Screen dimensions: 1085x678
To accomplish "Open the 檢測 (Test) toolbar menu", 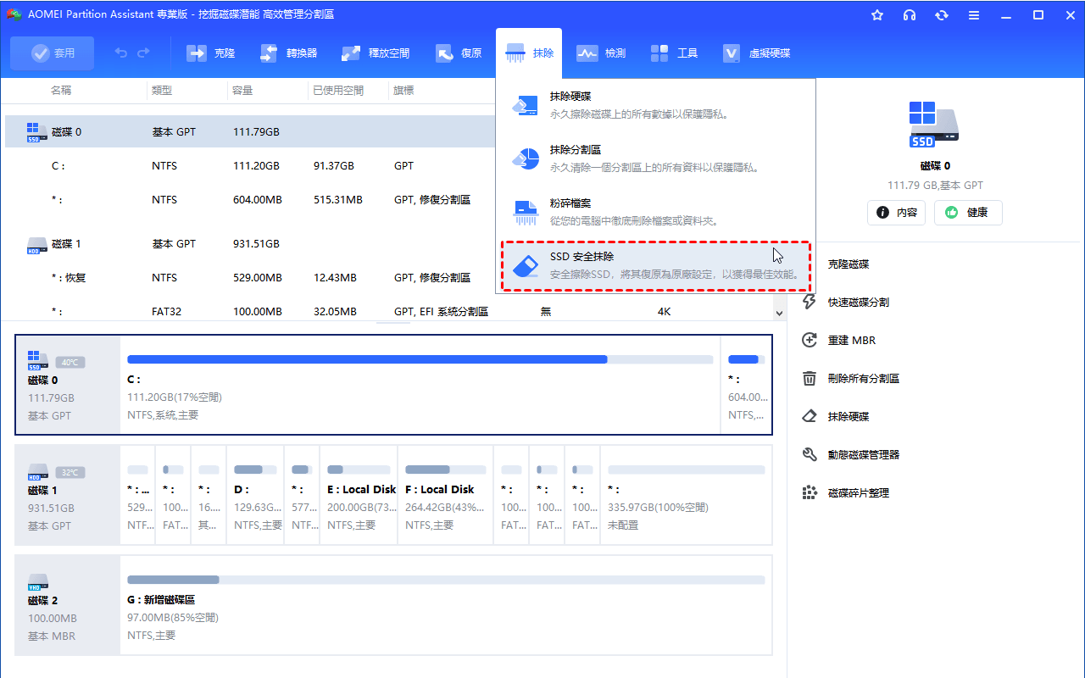I will pyautogui.click(x=601, y=53).
